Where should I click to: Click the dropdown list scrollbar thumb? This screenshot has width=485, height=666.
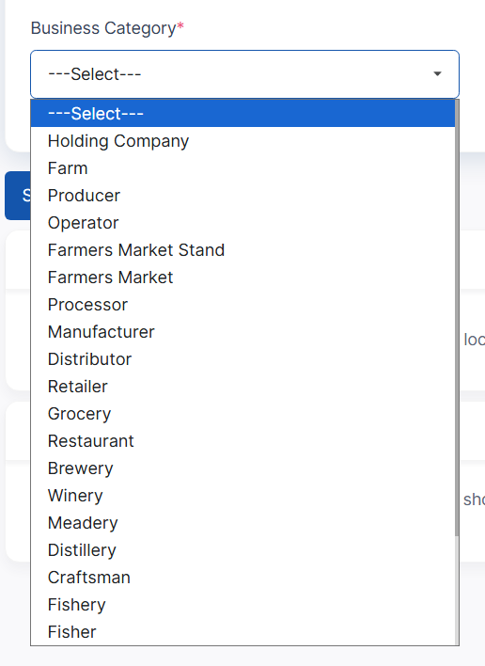pos(457,318)
